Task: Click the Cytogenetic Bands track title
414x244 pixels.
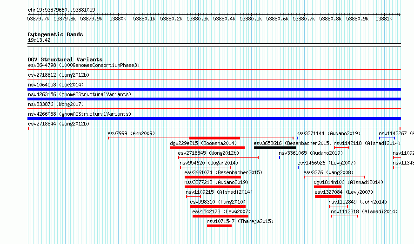Action: point(55,34)
